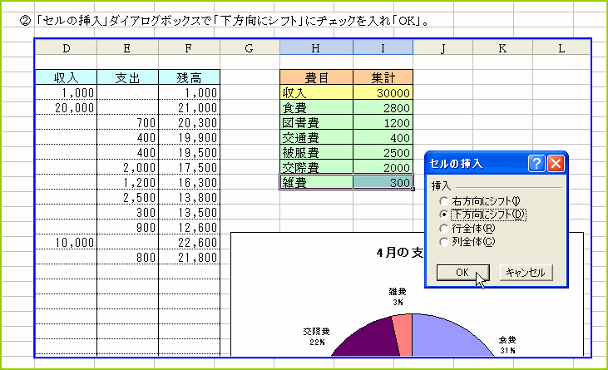Select the balance cell 21,000

pyautogui.click(x=190, y=107)
